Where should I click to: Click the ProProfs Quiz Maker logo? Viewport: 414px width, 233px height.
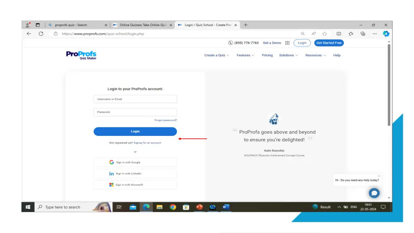(x=81, y=55)
